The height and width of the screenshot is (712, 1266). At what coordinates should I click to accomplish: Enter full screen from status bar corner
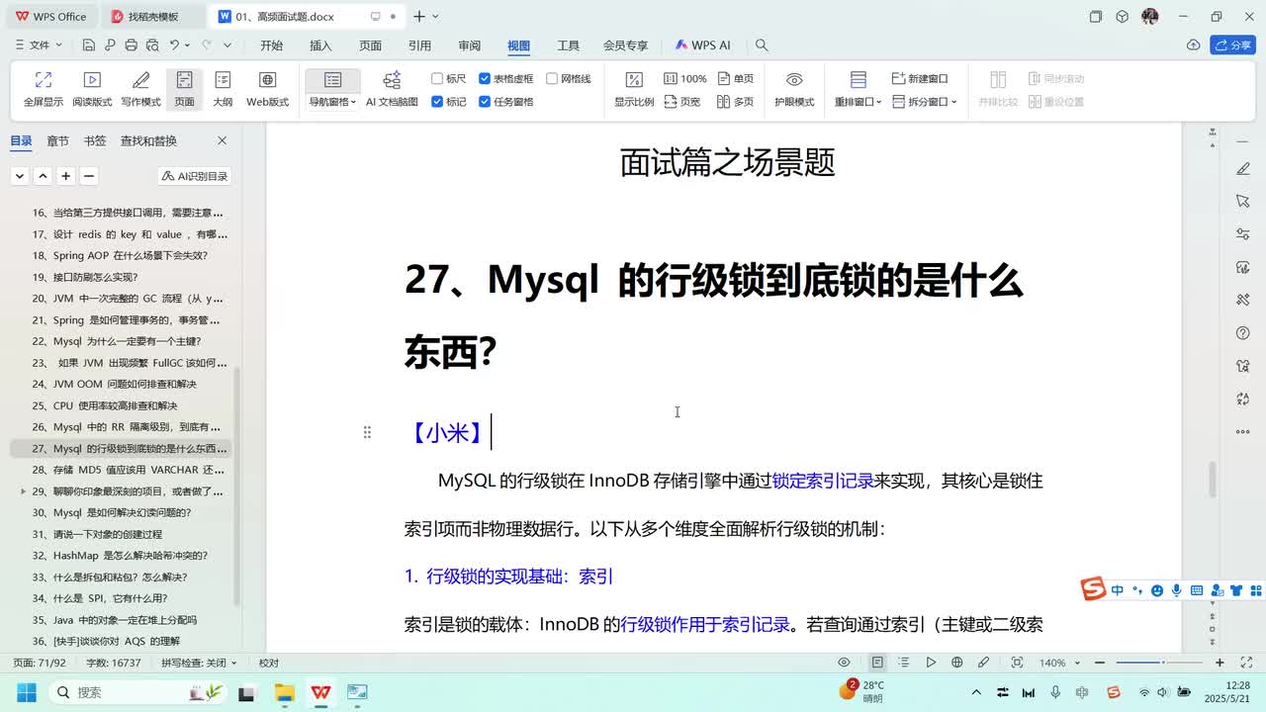[1245, 663]
